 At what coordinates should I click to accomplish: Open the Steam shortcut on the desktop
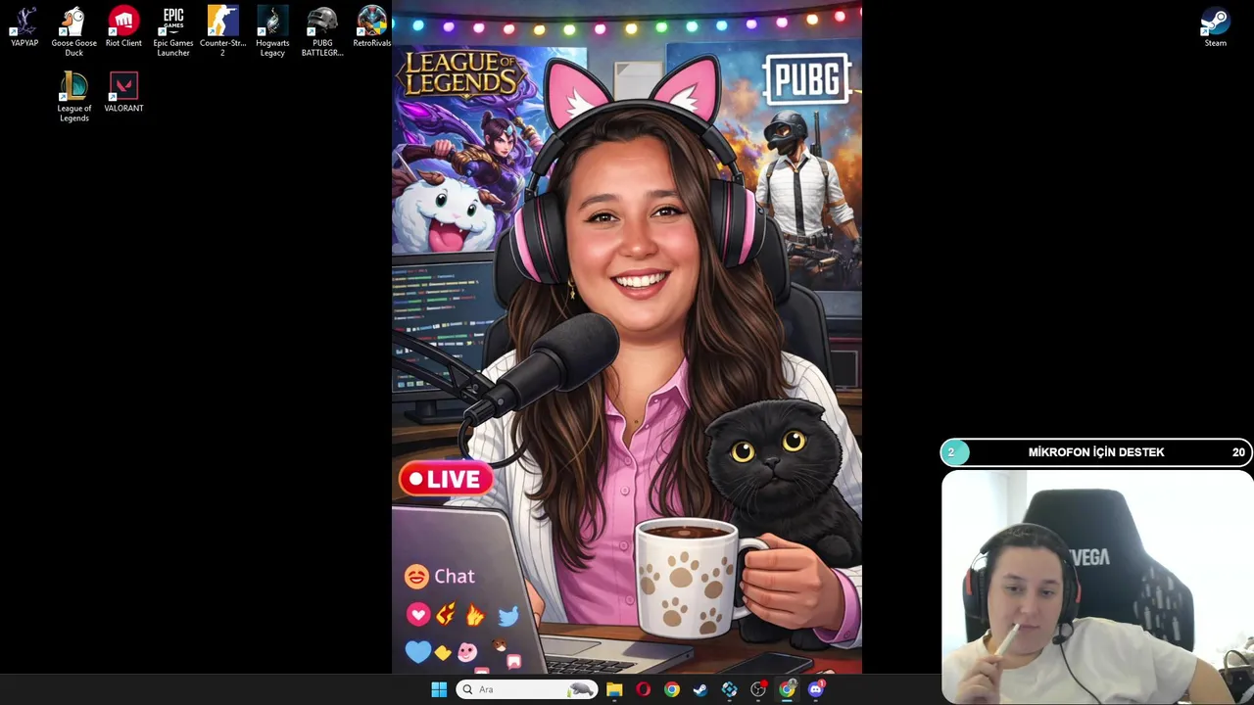coord(1215,27)
